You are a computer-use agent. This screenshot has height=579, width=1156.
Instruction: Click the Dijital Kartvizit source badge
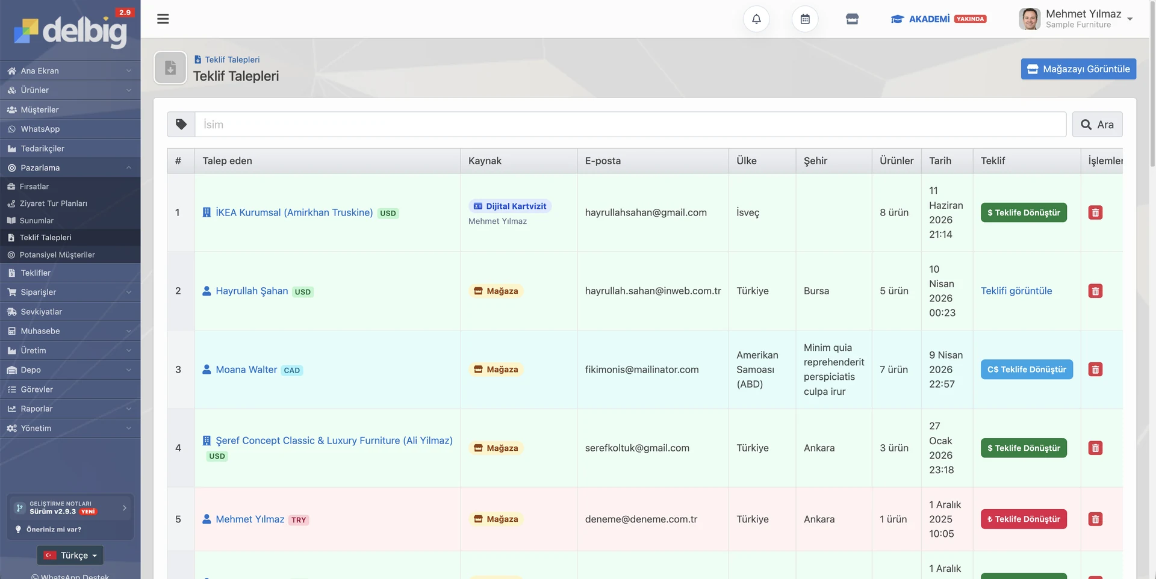pos(510,206)
